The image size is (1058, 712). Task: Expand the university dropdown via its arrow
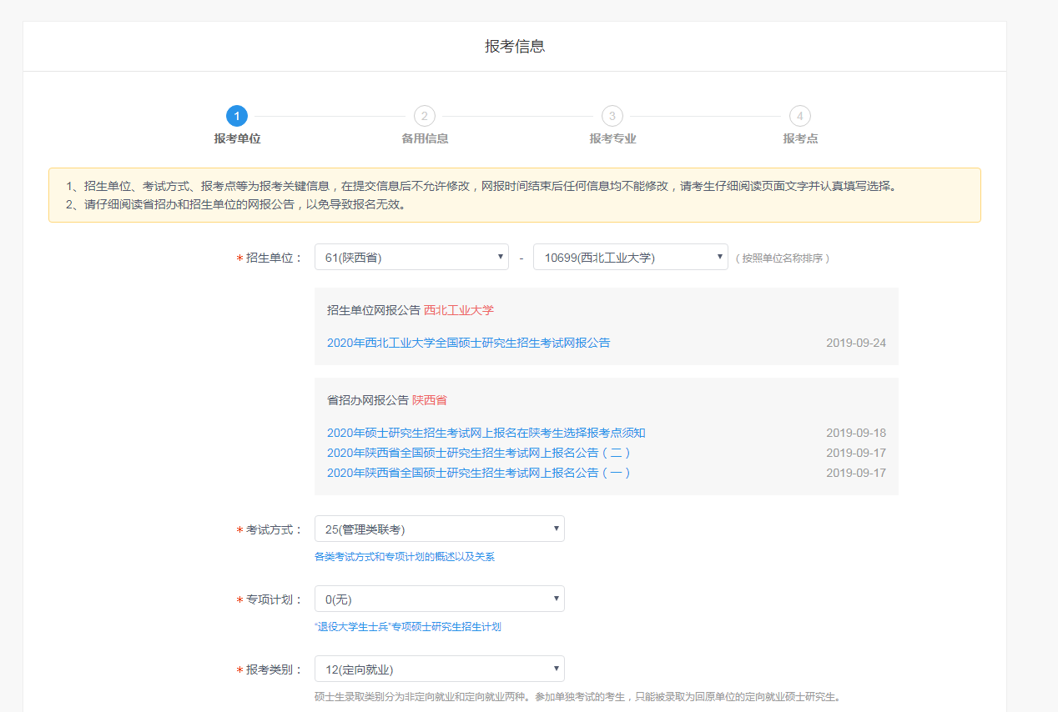pyautogui.click(x=719, y=256)
